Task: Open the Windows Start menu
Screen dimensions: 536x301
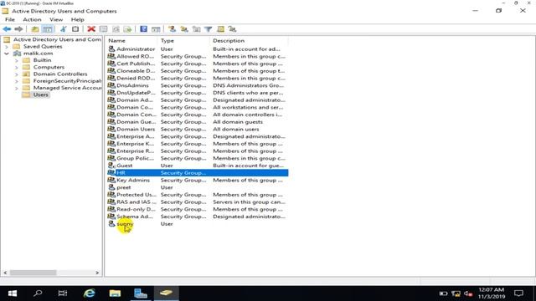Action: [13, 293]
